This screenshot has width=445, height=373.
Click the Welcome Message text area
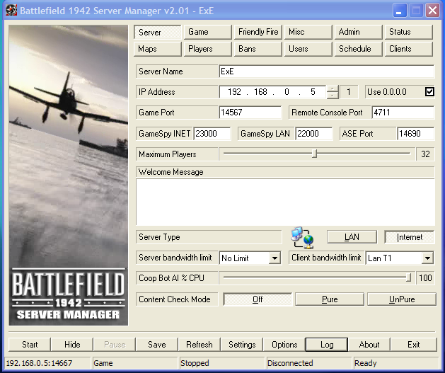(x=285, y=202)
